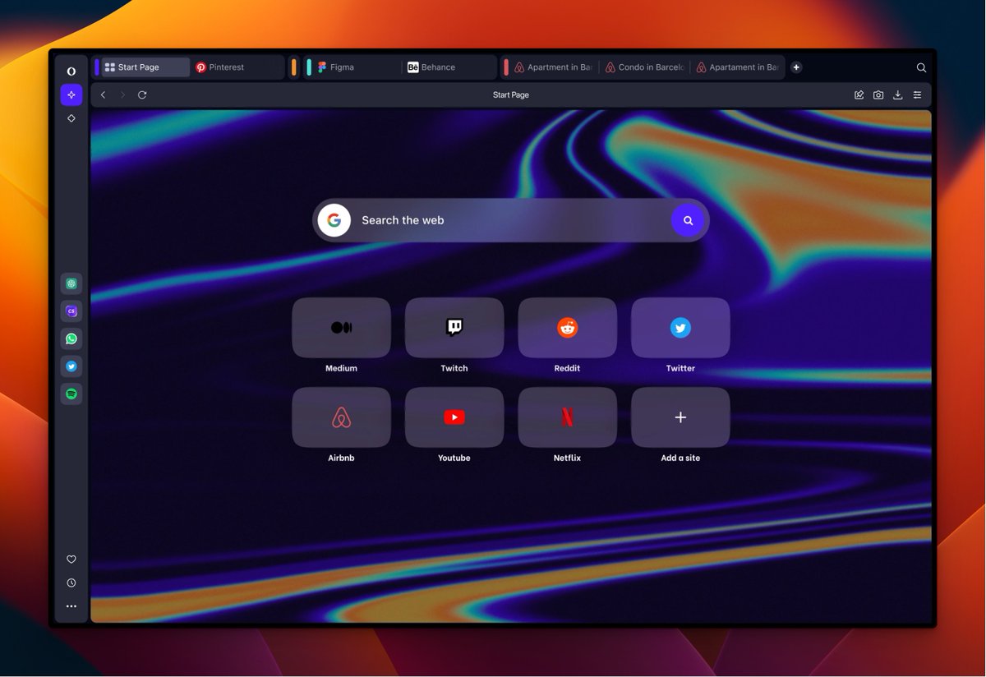Viewport: 986px width, 677px height.
Task: Open the Reddit speed dial tile
Action: pos(567,328)
